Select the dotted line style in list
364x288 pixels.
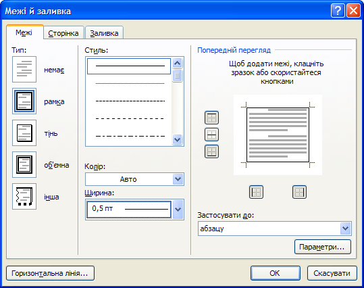coord(130,83)
